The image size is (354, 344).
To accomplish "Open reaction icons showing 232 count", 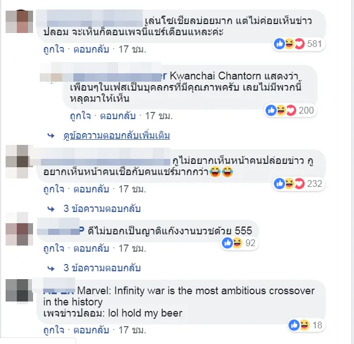I will [299, 183].
